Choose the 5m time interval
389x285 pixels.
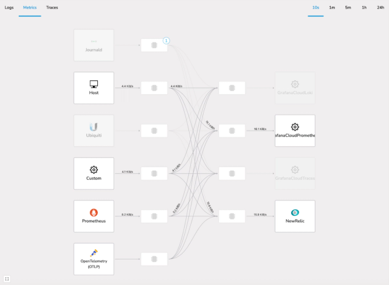coord(348,7)
